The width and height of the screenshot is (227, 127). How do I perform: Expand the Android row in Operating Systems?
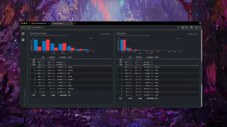pos(31,67)
